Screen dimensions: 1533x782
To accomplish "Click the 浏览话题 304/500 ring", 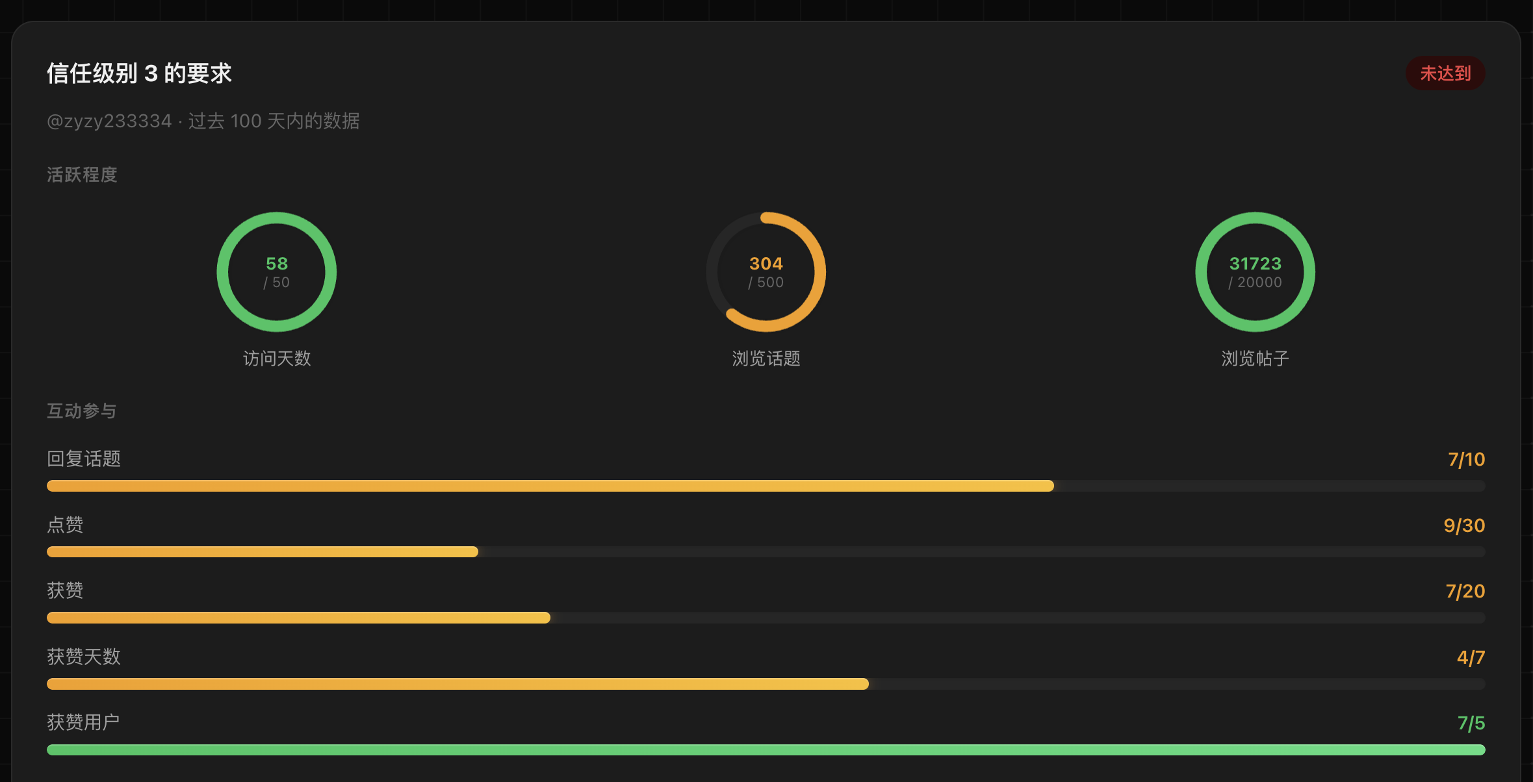I will click(766, 272).
